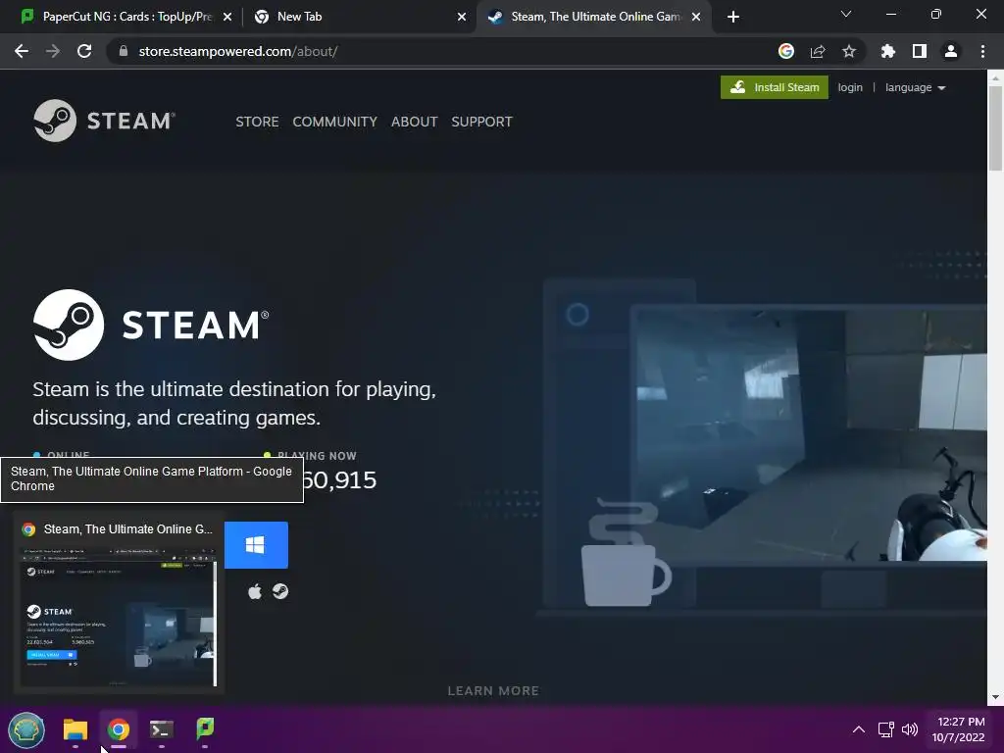Screen dimensions: 1004x753
Task: Open the clock showing 12:27 PM
Action: click(x=959, y=729)
